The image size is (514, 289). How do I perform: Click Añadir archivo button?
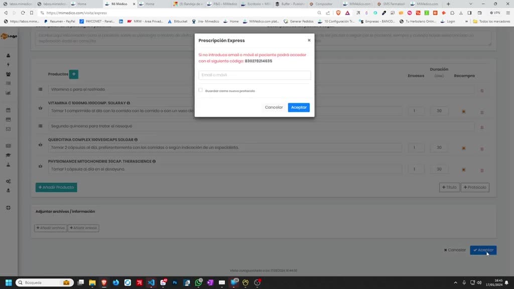pos(51,228)
